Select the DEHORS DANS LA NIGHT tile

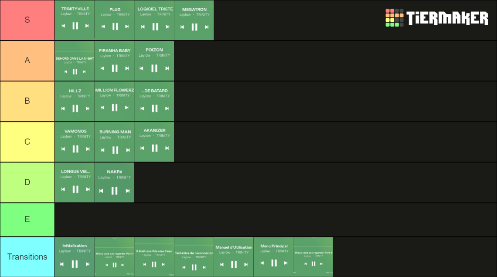pyautogui.click(x=75, y=61)
